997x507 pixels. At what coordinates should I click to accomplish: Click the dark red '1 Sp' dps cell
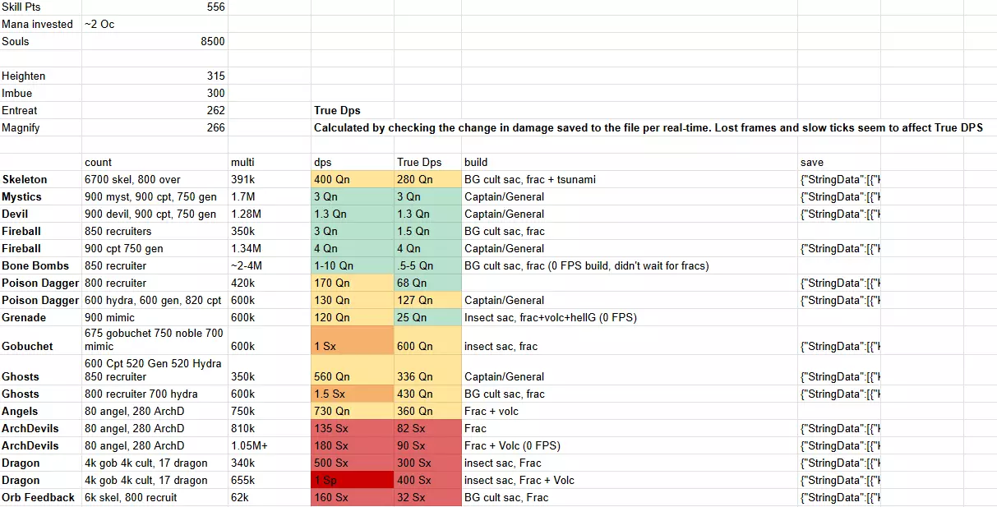click(x=352, y=480)
